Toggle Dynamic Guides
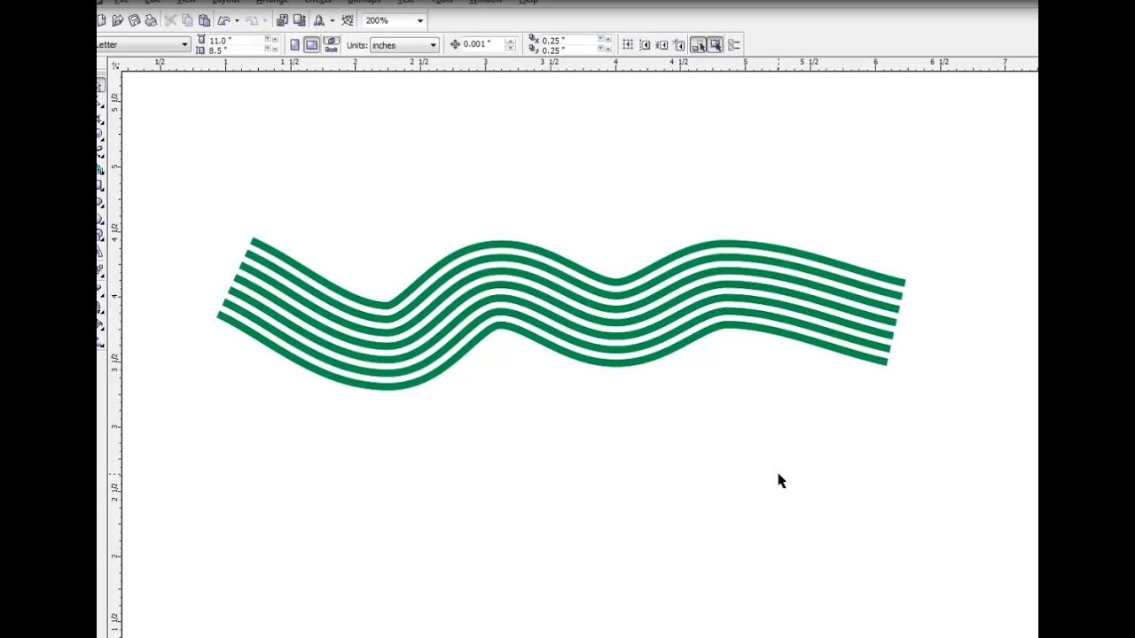The width and height of the screenshot is (1135, 638). coord(679,44)
